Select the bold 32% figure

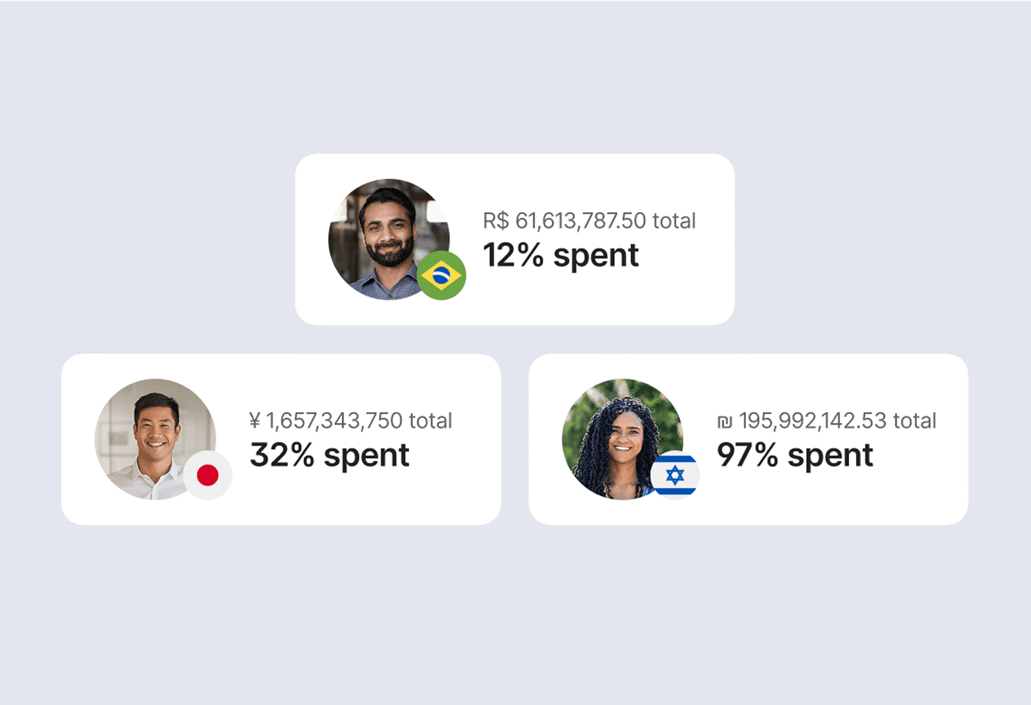coord(282,455)
